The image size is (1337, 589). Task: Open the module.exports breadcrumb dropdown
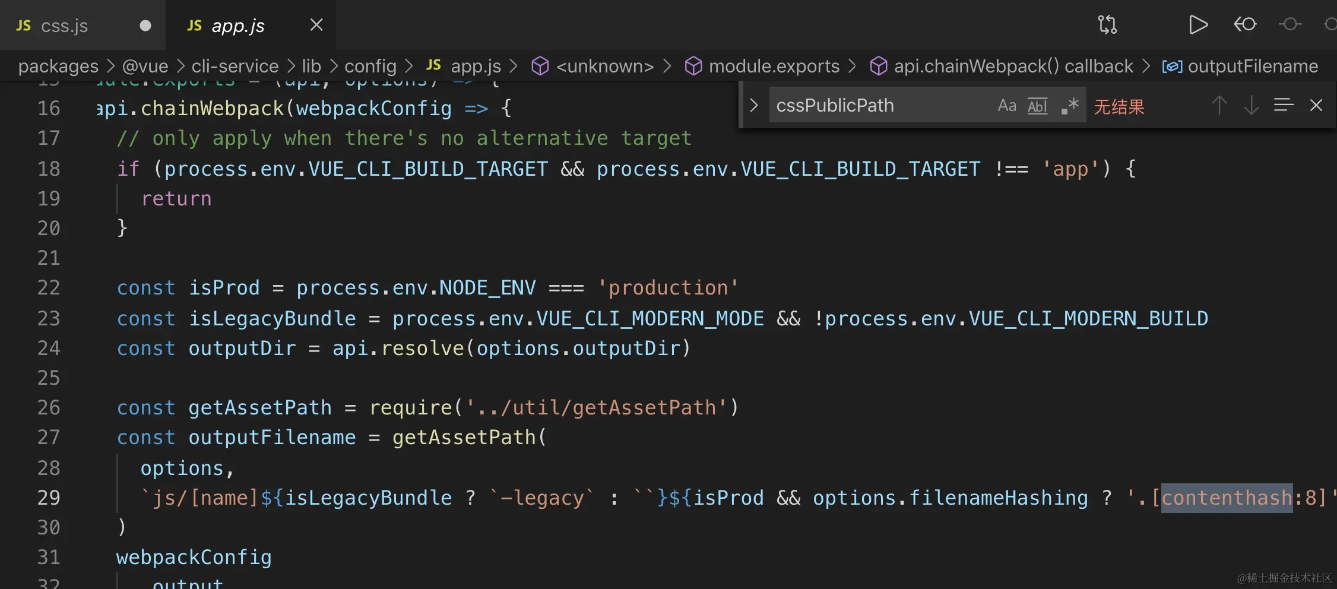774,66
